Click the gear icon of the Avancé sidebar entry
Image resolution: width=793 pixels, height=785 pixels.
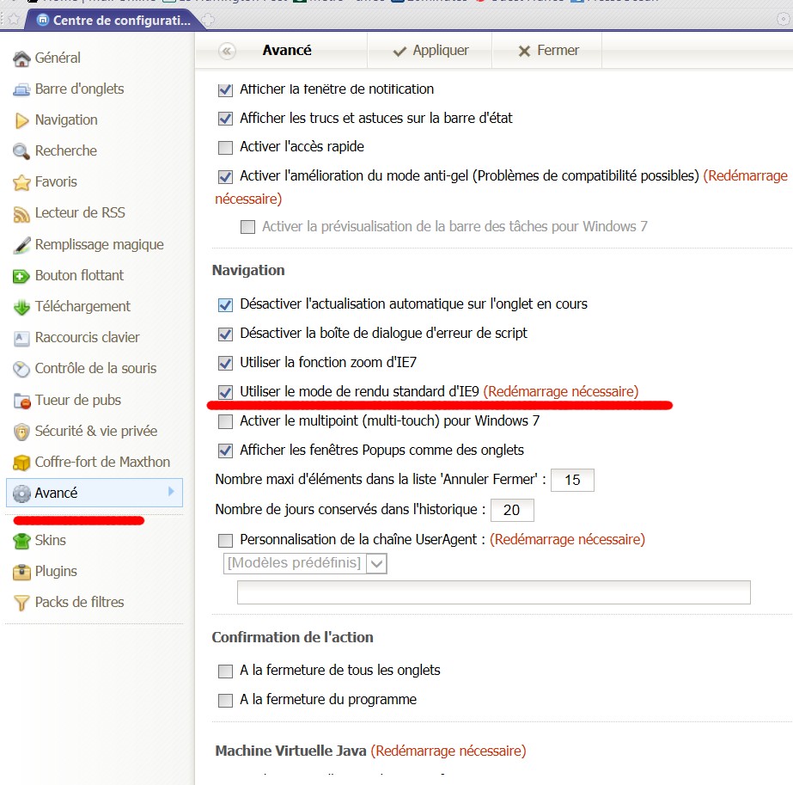(21, 494)
